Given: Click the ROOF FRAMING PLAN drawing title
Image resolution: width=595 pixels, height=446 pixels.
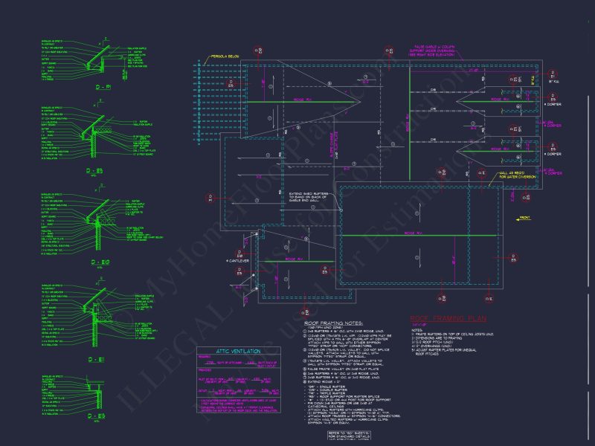Looking at the screenshot, I should pyautogui.click(x=448, y=319).
